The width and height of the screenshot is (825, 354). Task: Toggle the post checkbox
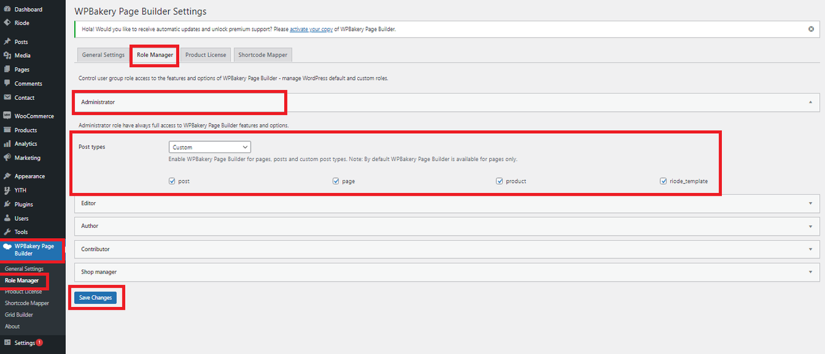click(172, 182)
